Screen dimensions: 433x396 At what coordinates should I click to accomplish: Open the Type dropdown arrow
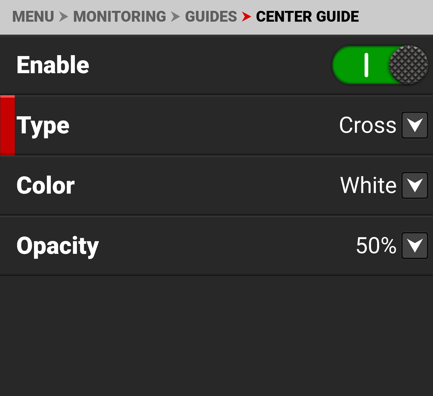(415, 125)
